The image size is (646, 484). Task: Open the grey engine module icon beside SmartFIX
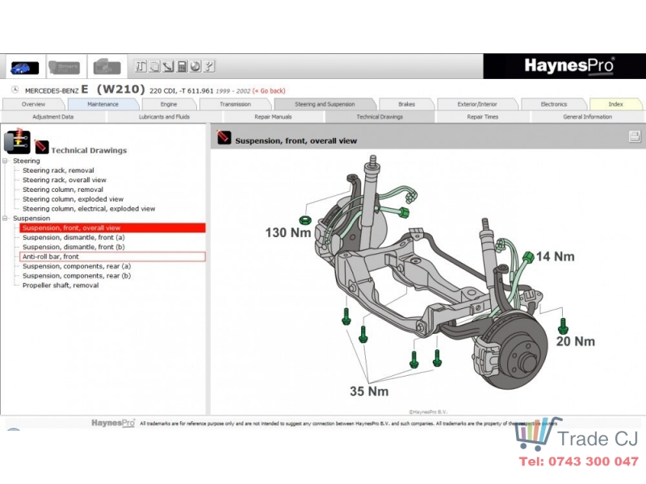click(107, 67)
